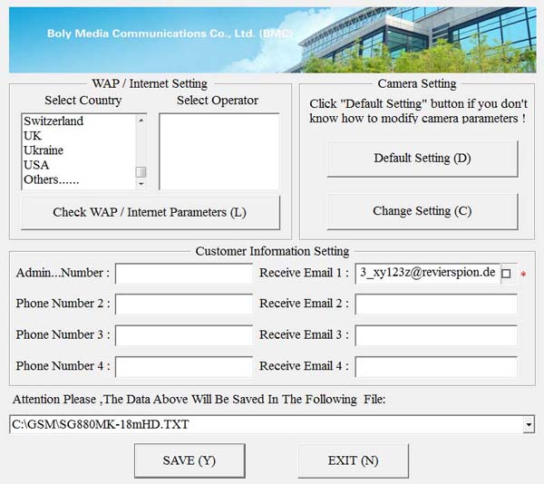This screenshot has height=484, width=544.
Task: Select the Phone Number 4 field
Action: coord(184,367)
